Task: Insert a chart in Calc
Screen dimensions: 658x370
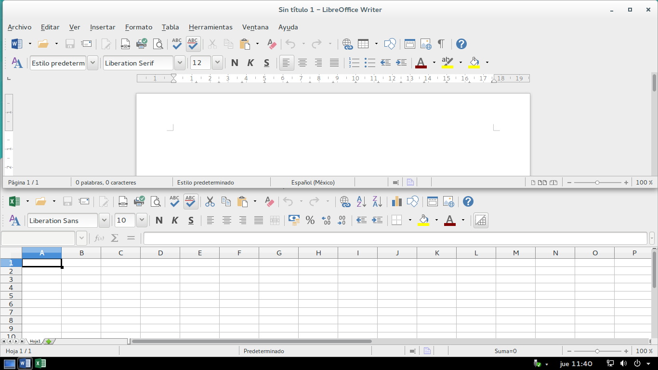Action: pyautogui.click(x=396, y=201)
